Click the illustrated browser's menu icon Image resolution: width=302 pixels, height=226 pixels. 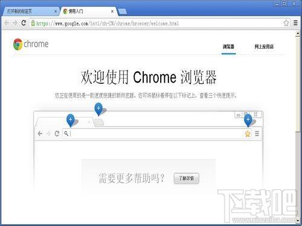257,134
